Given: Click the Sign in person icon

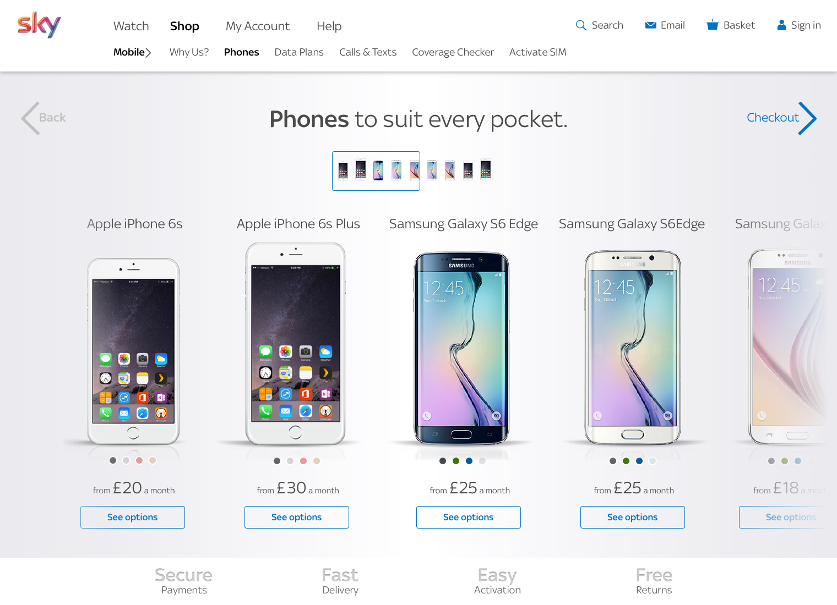Looking at the screenshot, I should [781, 25].
